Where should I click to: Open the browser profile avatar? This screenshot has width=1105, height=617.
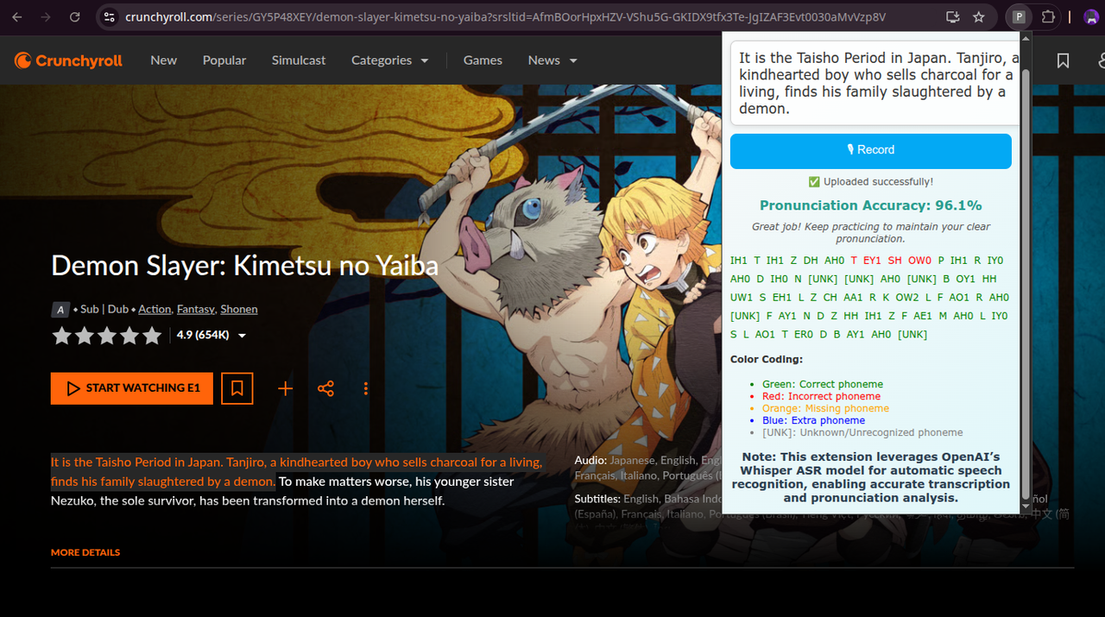[1093, 17]
